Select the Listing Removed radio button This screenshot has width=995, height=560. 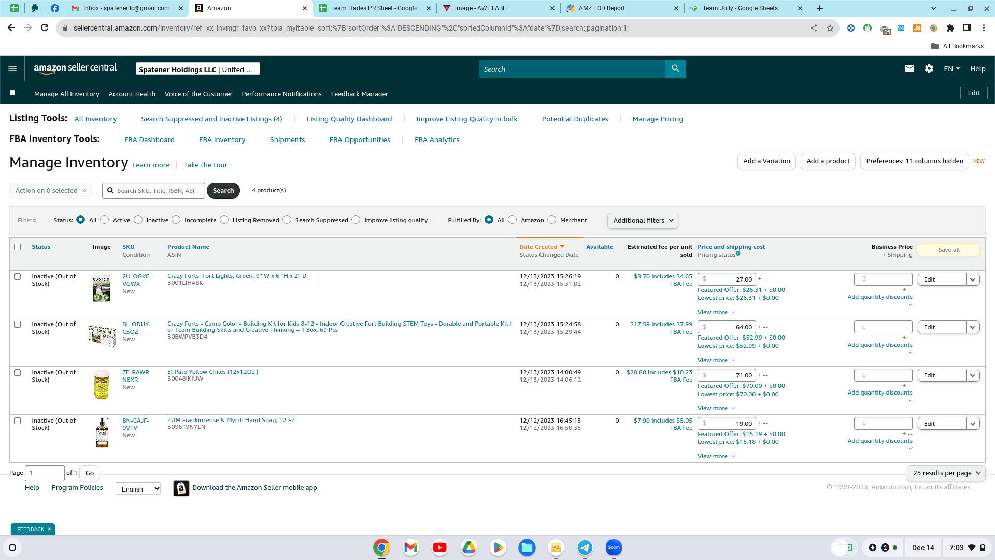pyautogui.click(x=224, y=220)
